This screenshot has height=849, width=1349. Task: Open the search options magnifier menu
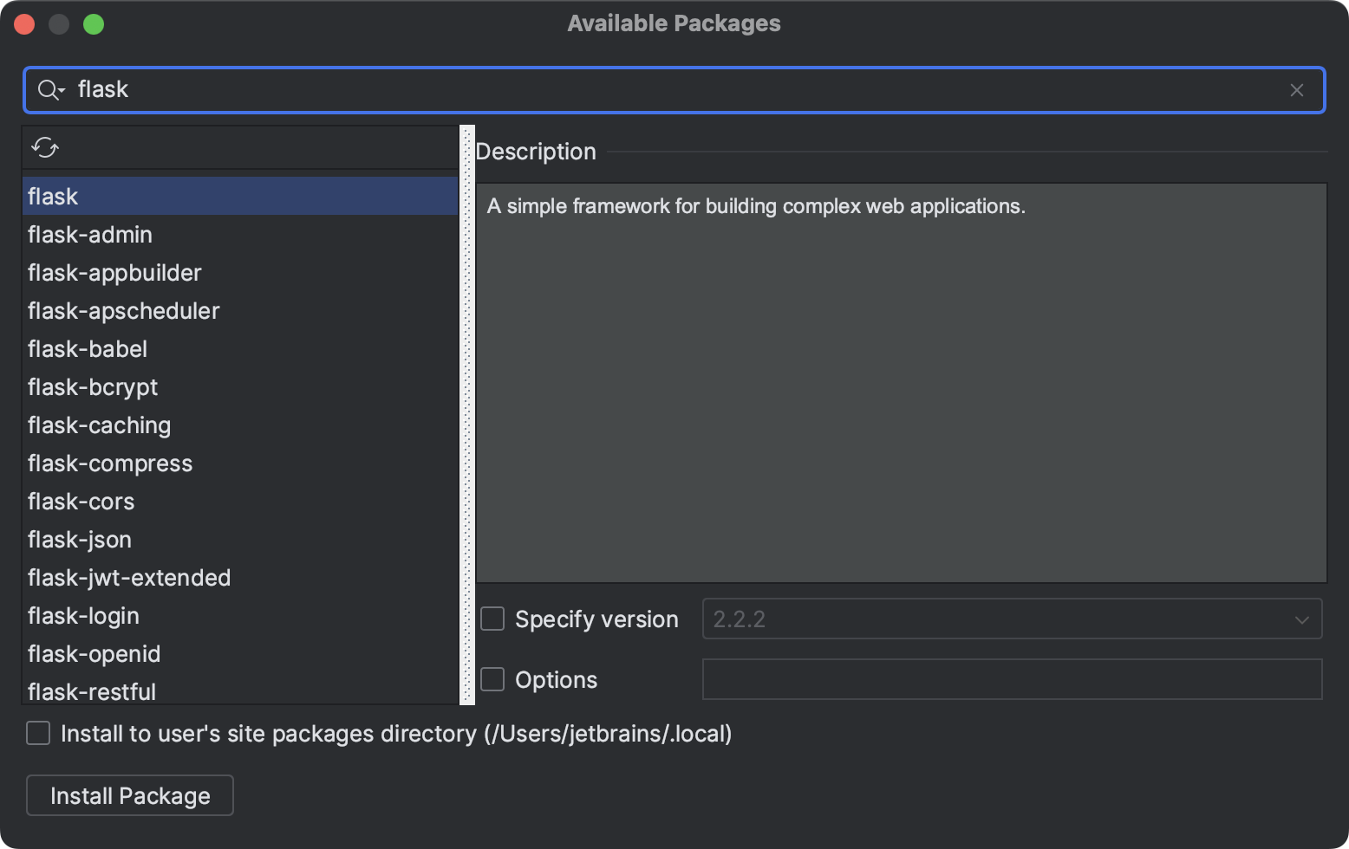click(50, 89)
